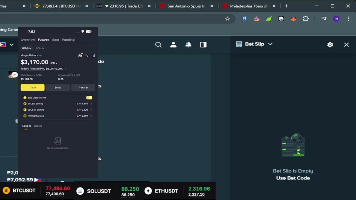The height and width of the screenshot is (200, 356).
Task: Open the green chart browser extension
Action: point(269,19)
